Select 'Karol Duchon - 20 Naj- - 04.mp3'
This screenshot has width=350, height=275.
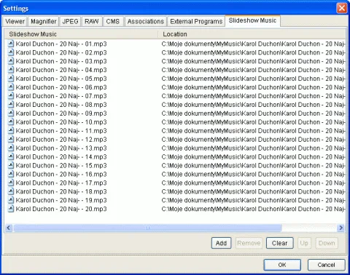(61, 70)
